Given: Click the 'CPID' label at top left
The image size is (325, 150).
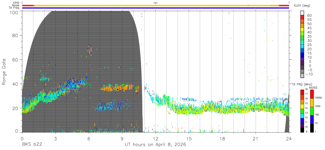Looking at the screenshot, I should coord(16,3).
